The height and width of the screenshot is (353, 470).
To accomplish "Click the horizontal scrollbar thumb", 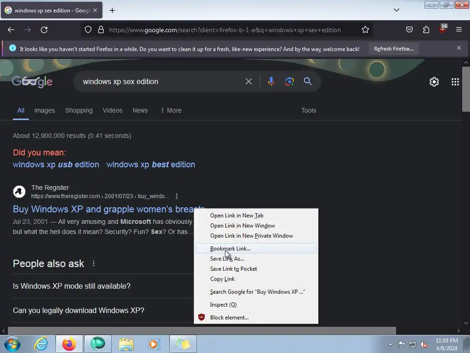I will tap(202, 330).
